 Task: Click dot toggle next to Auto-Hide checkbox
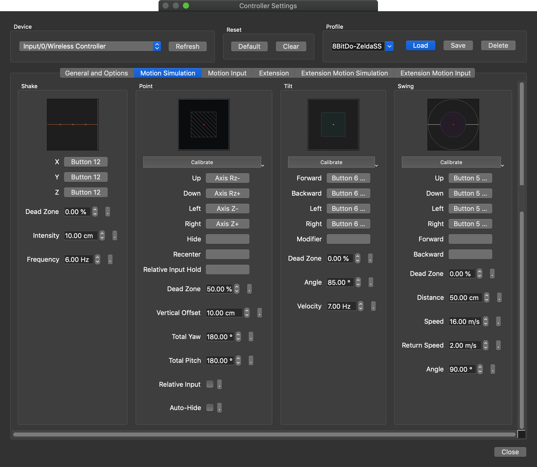click(219, 408)
